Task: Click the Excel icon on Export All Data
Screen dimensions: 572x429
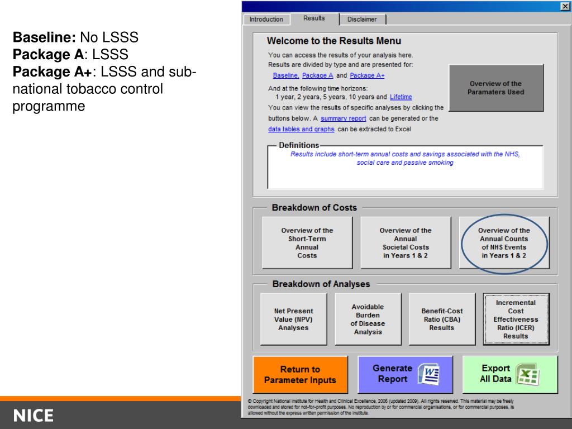Action: coord(527,374)
